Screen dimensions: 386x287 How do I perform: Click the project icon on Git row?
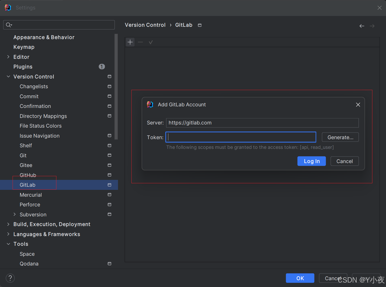[110, 155]
